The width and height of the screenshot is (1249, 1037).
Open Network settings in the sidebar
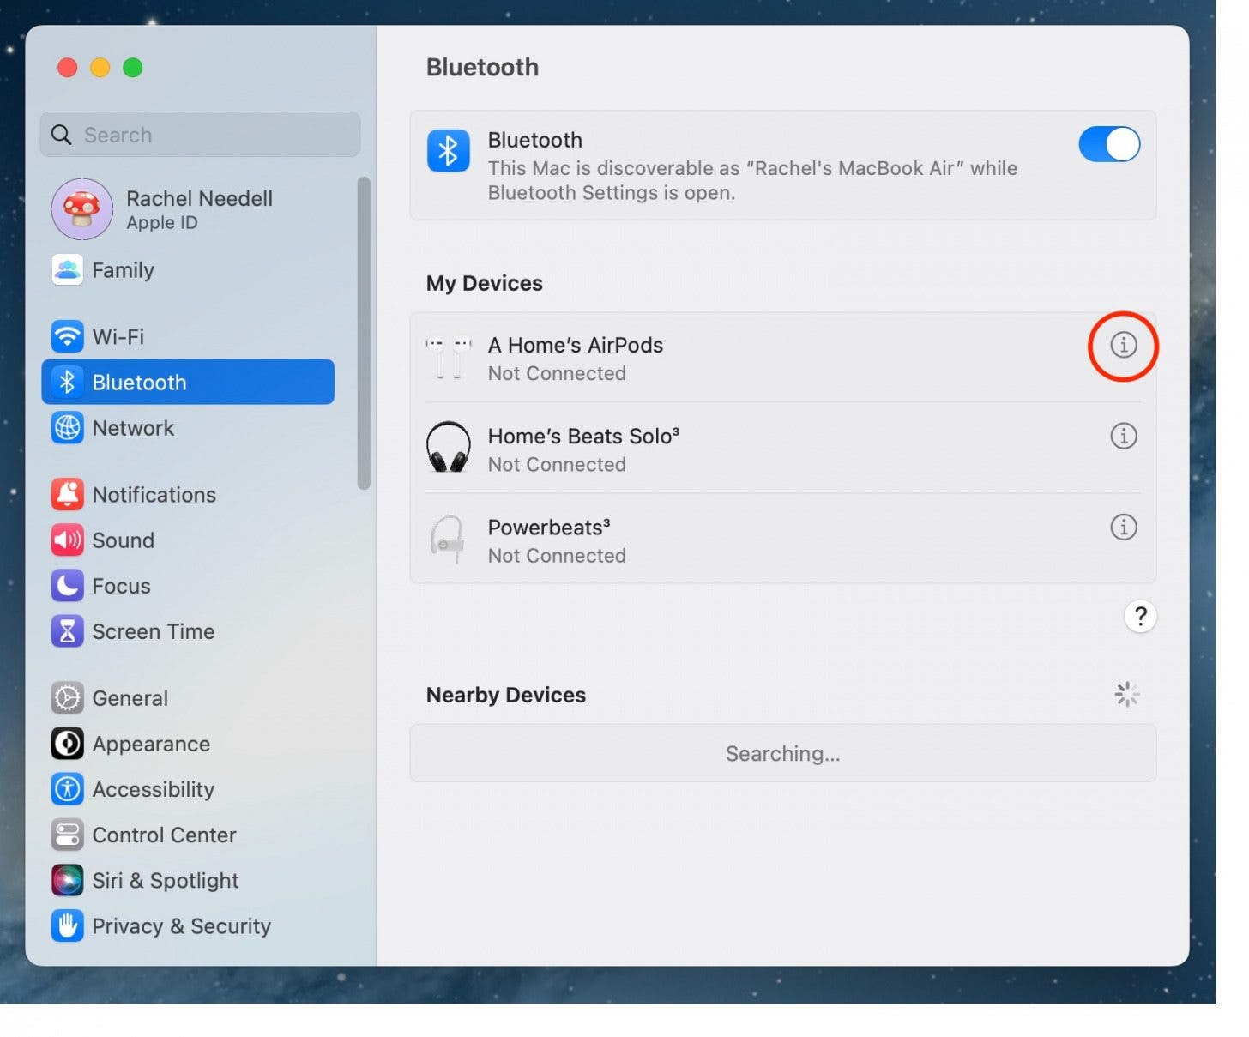coord(133,428)
